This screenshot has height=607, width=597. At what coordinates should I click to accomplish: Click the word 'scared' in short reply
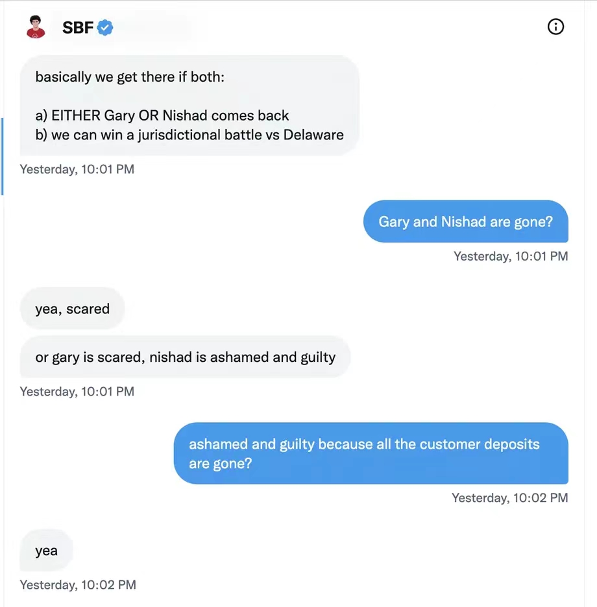tap(88, 309)
